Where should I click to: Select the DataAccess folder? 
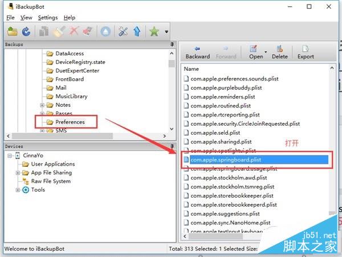pos(70,54)
